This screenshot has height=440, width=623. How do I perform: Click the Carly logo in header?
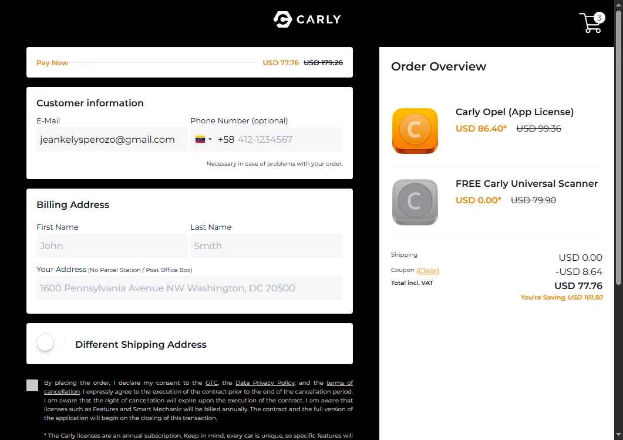pos(307,19)
